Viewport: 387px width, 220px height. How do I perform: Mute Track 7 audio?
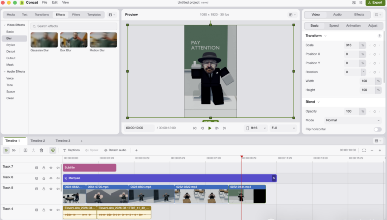(58, 167)
